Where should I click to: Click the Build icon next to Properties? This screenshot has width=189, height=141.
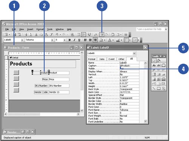(x=107, y=34)
